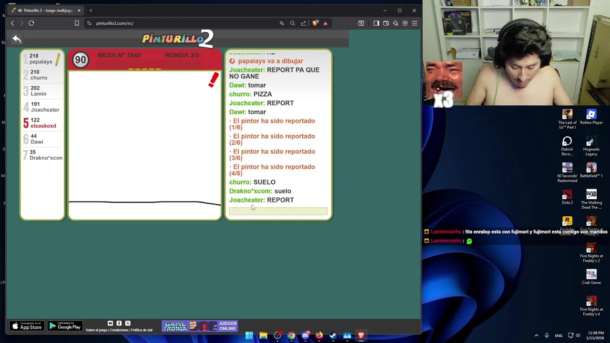
Task: Select The Walking Dead desktop shortcut
Action: (x=591, y=199)
